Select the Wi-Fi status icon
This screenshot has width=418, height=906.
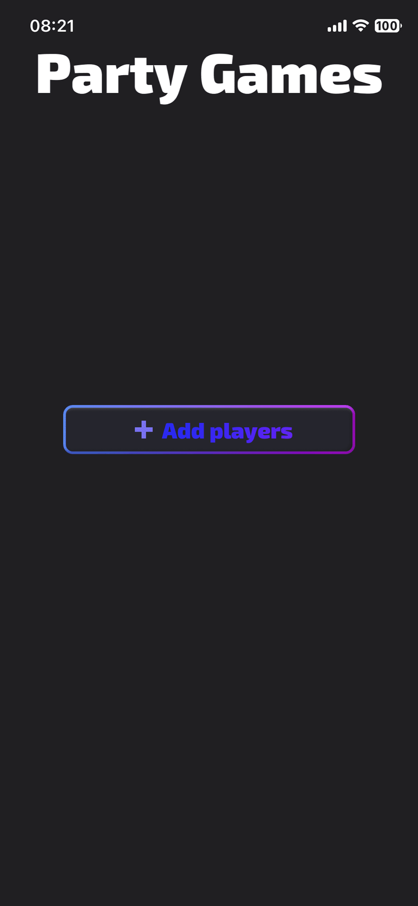click(361, 26)
